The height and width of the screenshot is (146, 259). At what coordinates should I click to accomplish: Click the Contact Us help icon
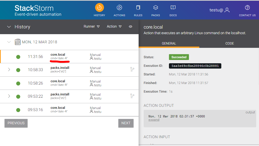click(x=247, y=8)
